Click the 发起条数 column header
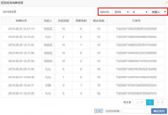The image size is (168, 115). 64,21
